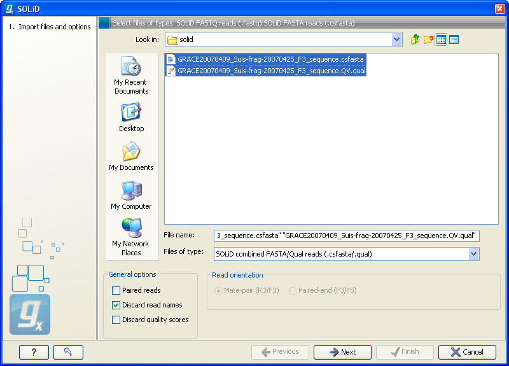Open the Files of type dropdown
The width and height of the screenshot is (509, 366).
[473, 254]
